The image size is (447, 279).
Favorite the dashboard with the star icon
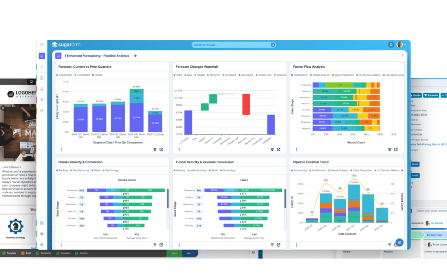coord(135,56)
